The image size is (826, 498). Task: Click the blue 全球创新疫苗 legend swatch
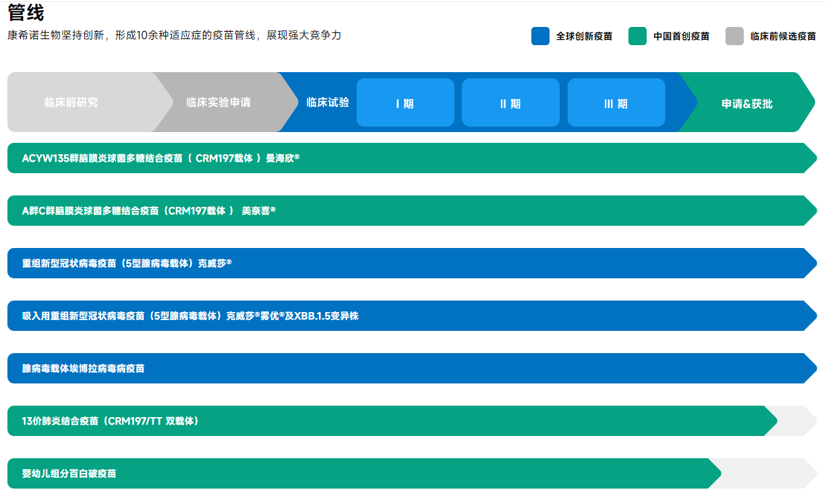(540, 36)
